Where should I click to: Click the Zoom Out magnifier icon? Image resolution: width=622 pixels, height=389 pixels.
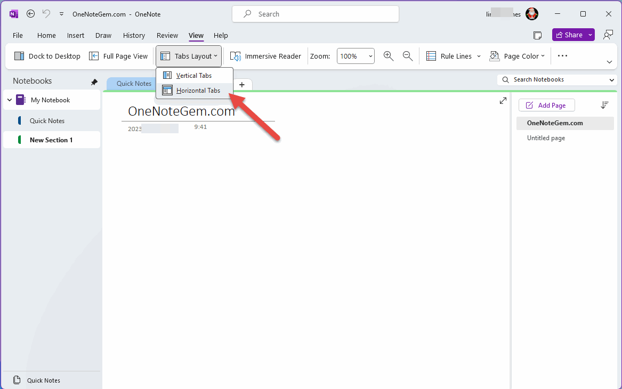click(408, 56)
